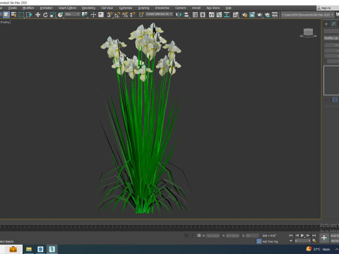Pick the Select and Scale tool
The height and width of the screenshot is (254, 339).
53,15
